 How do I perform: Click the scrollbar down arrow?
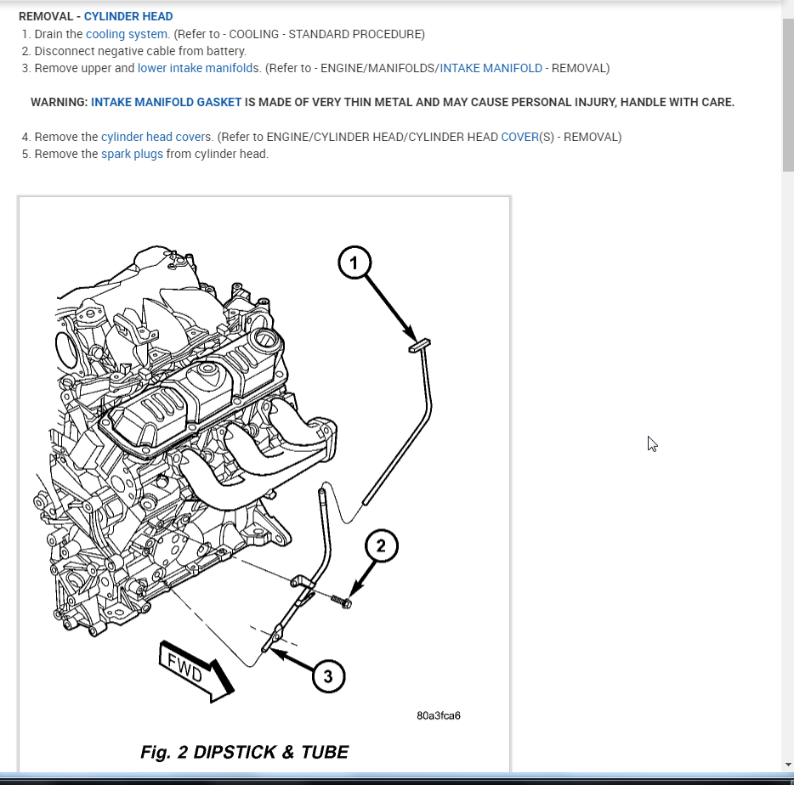(788, 765)
